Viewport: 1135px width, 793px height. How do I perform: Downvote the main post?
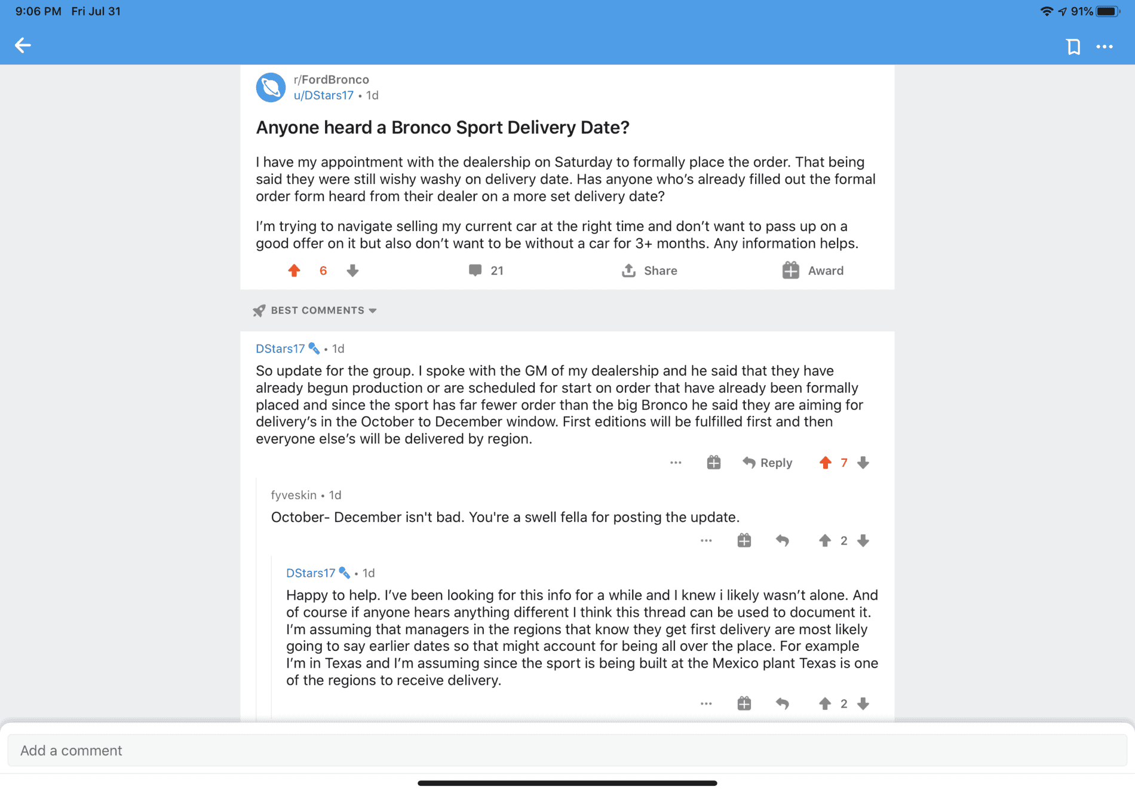pyautogui.click(x=352, y=271)
